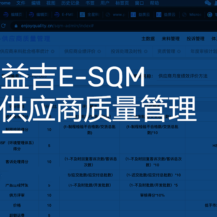Image resolution: width=217 pixels, height=217 pixels.
Task: Open the 历史记录 menu
Action: 70,3
